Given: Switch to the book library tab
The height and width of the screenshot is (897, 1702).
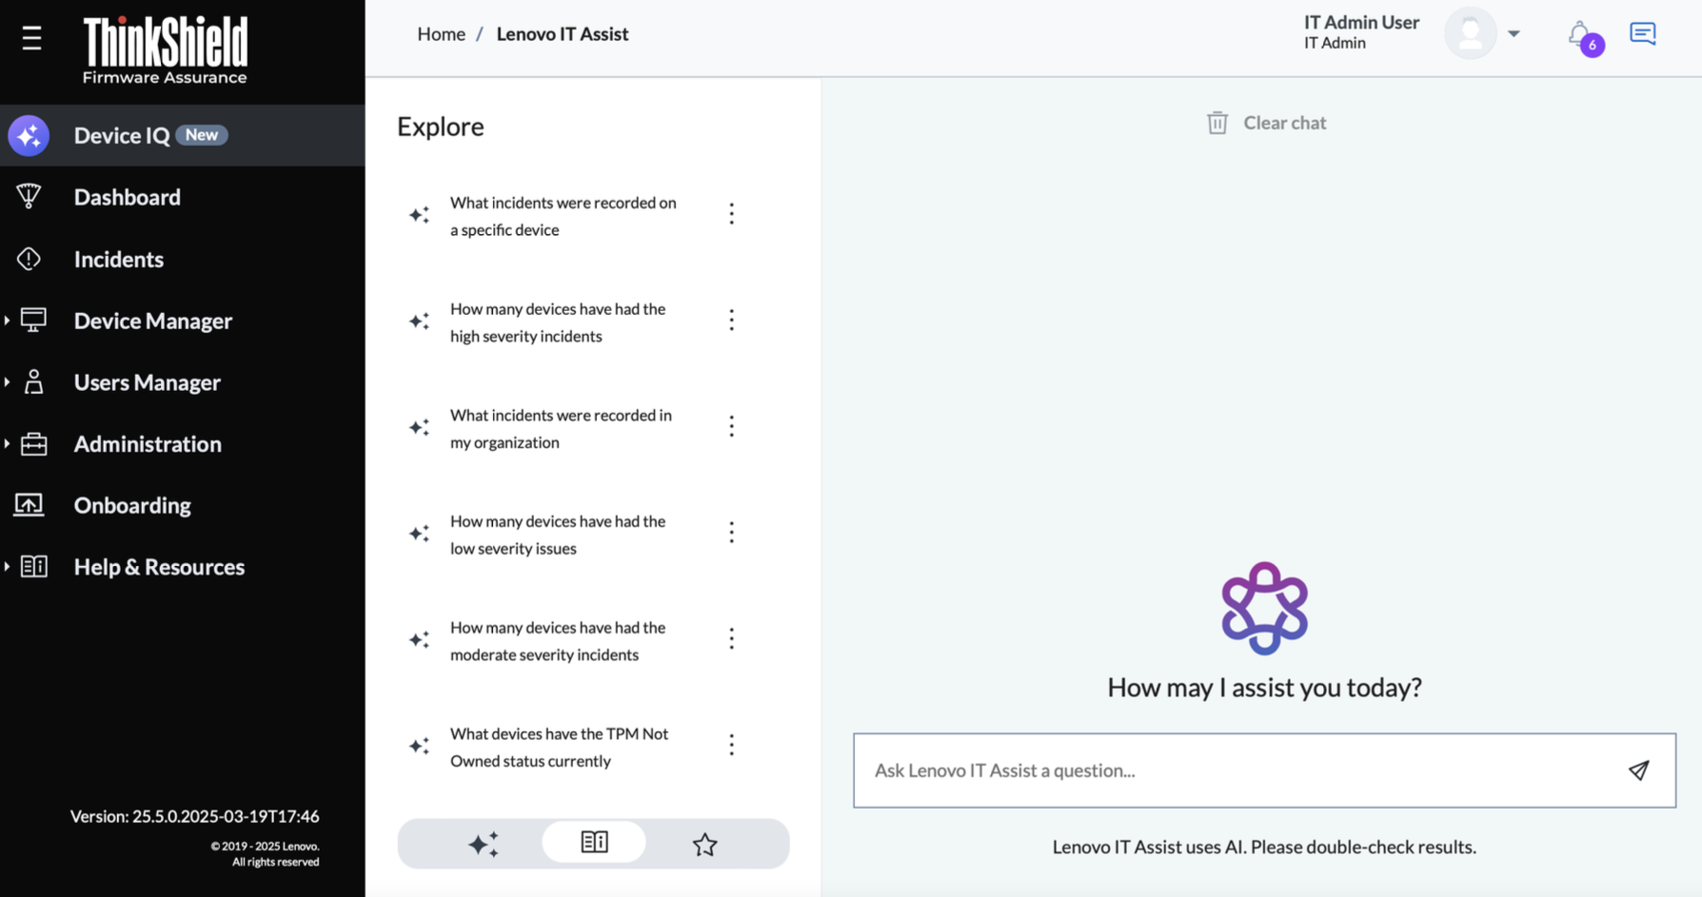Looking at the screenshot, I should pos(594,843).
